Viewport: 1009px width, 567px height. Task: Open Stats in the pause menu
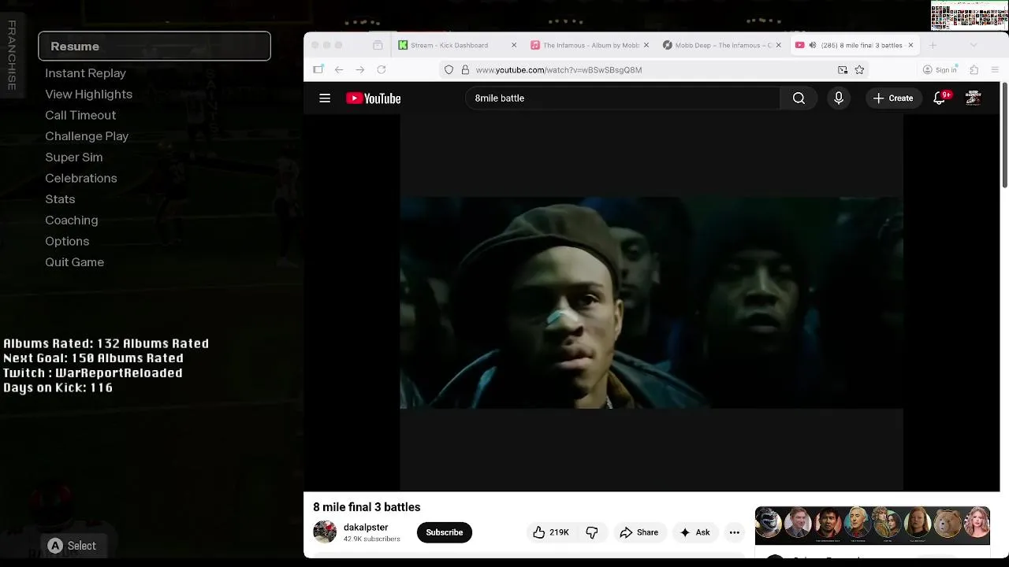60,199
